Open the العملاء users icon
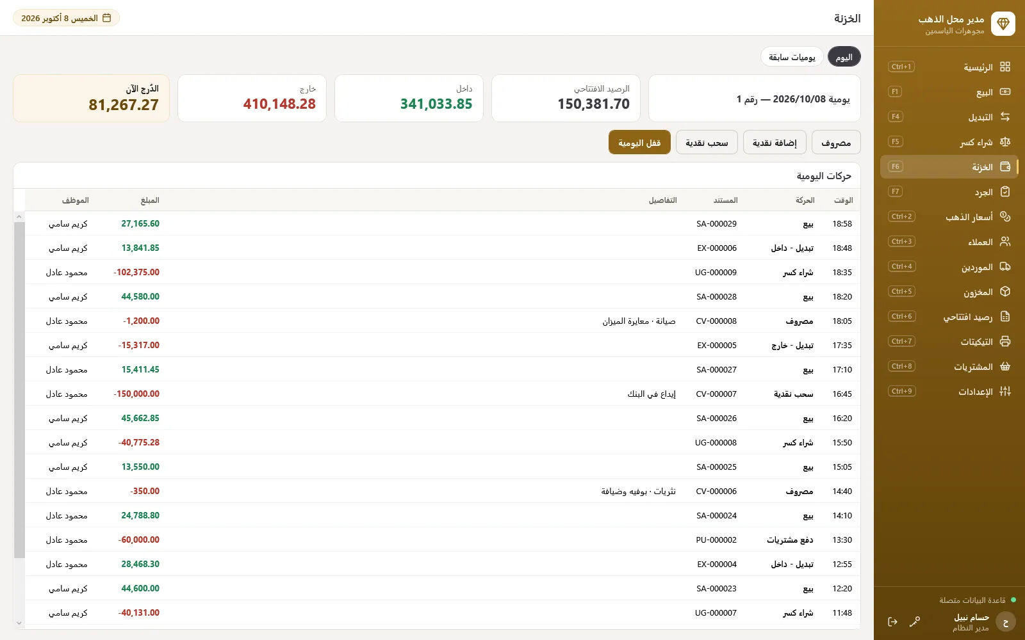The height and width of the screenshot is (640, 1025). click(x=1004, y=241)
